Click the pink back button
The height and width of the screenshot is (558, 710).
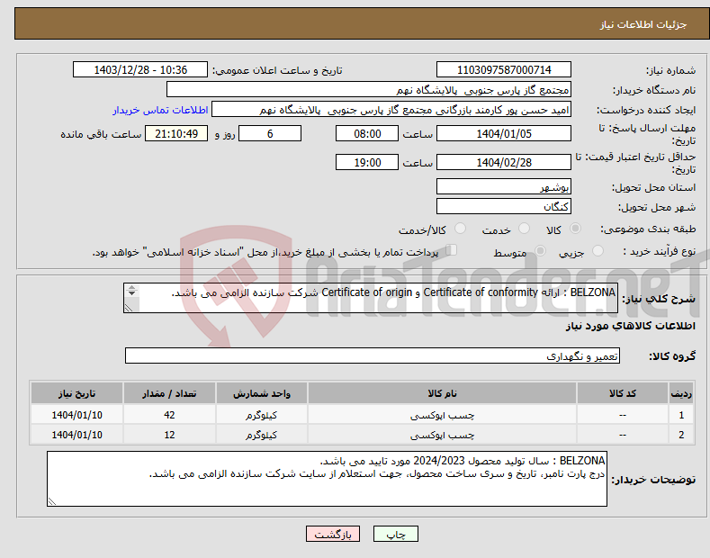pos(333,535)
